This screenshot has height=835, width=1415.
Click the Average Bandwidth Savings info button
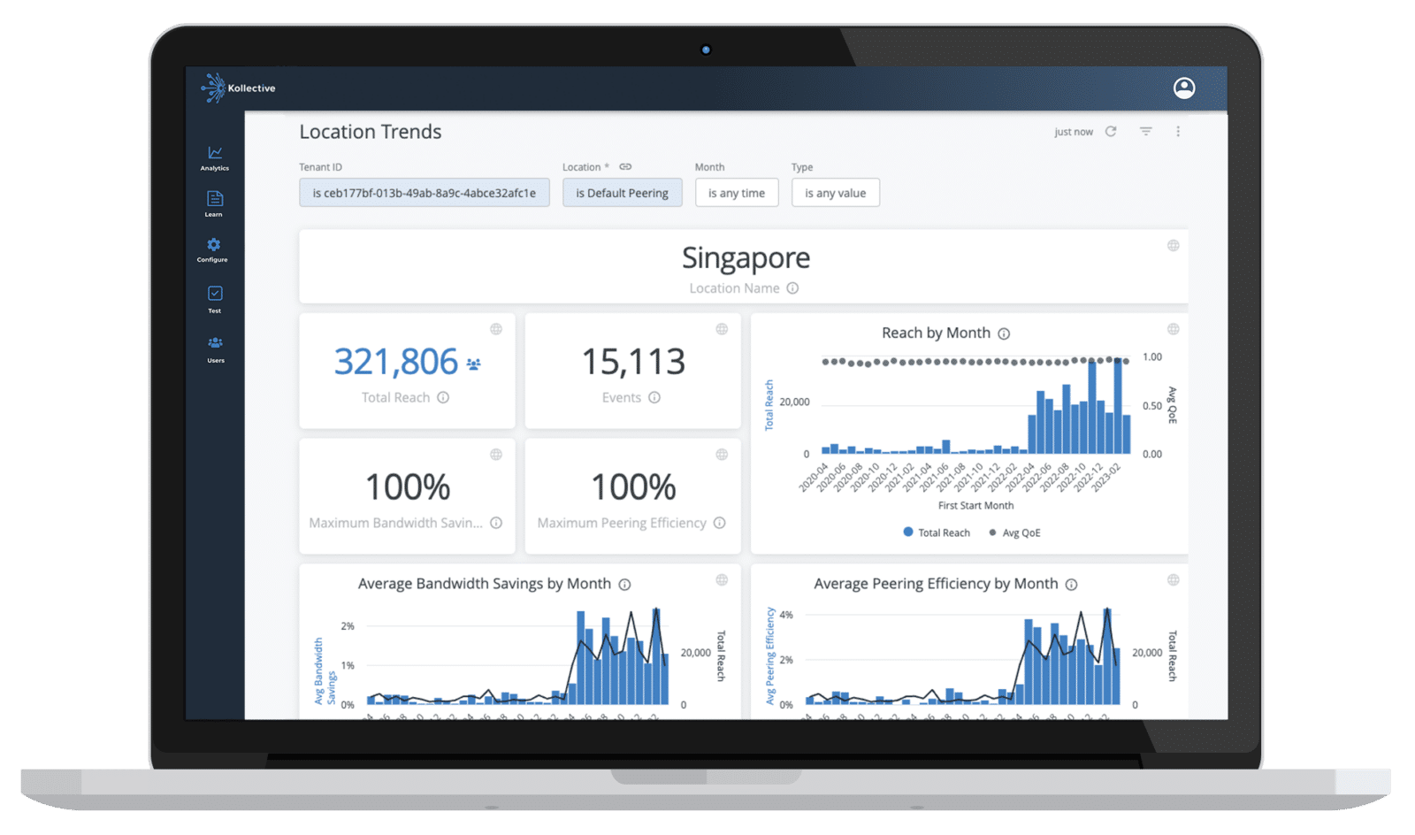(x=624, y=584)
